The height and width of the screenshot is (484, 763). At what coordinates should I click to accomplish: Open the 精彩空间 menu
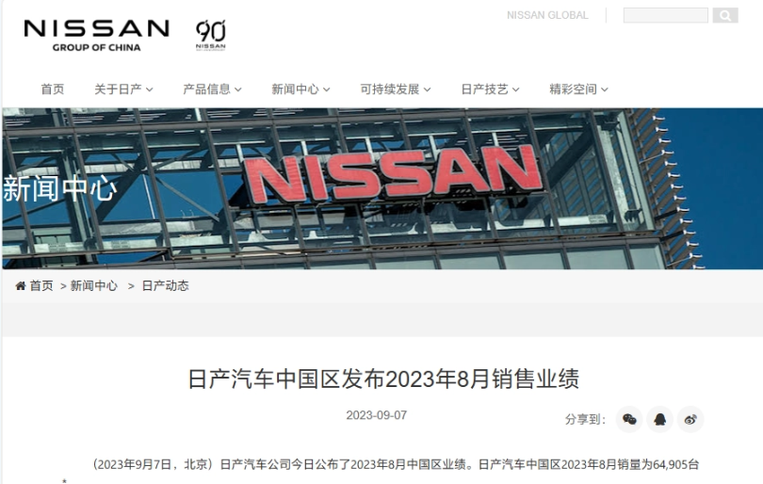coord(578,89)
